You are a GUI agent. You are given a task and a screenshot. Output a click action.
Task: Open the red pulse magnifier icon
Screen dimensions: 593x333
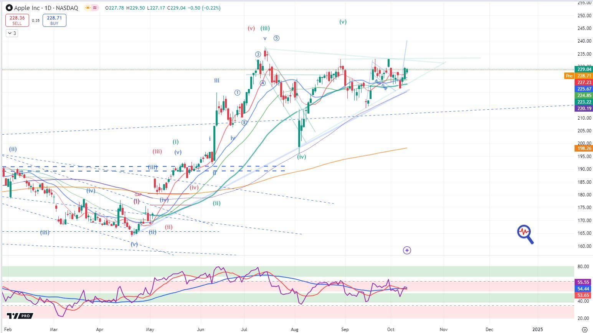coord(525,234)
